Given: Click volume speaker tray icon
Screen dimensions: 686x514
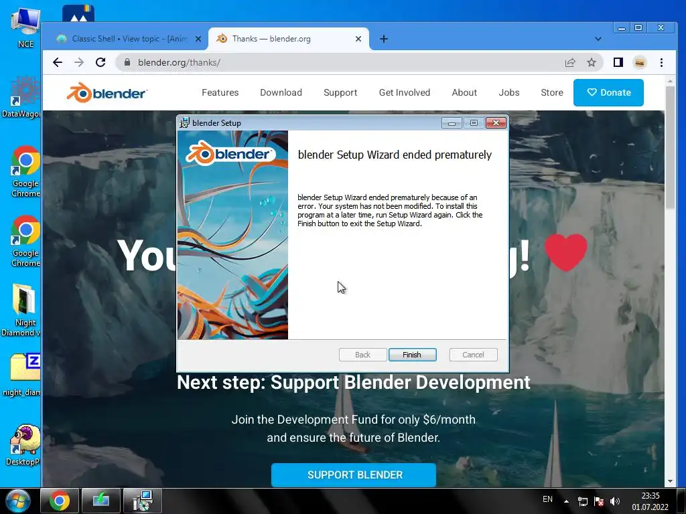Looking at the screenshot, I should coord(615,501).
